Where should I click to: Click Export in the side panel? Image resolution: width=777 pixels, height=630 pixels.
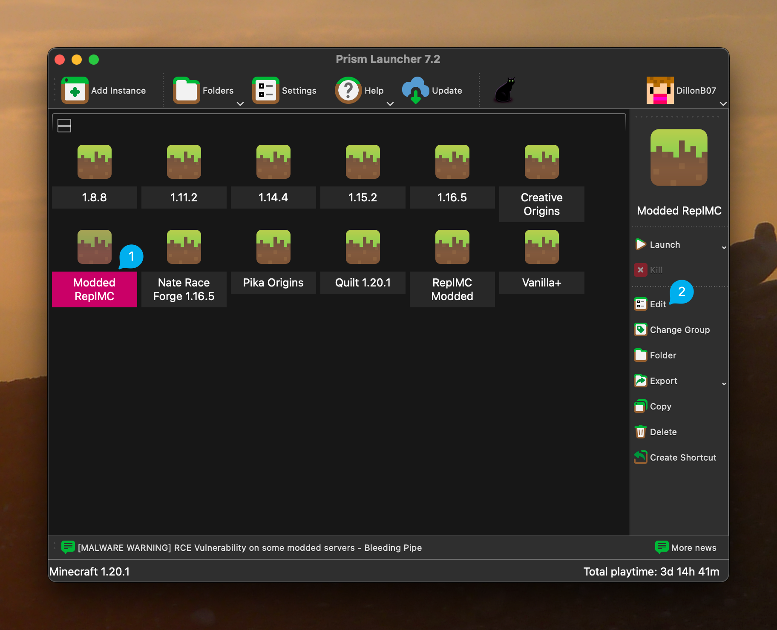coord(656,381)
